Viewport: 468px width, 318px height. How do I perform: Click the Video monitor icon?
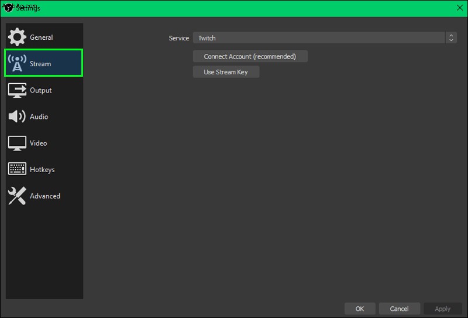pyautogui.click(x=17, y=143)
